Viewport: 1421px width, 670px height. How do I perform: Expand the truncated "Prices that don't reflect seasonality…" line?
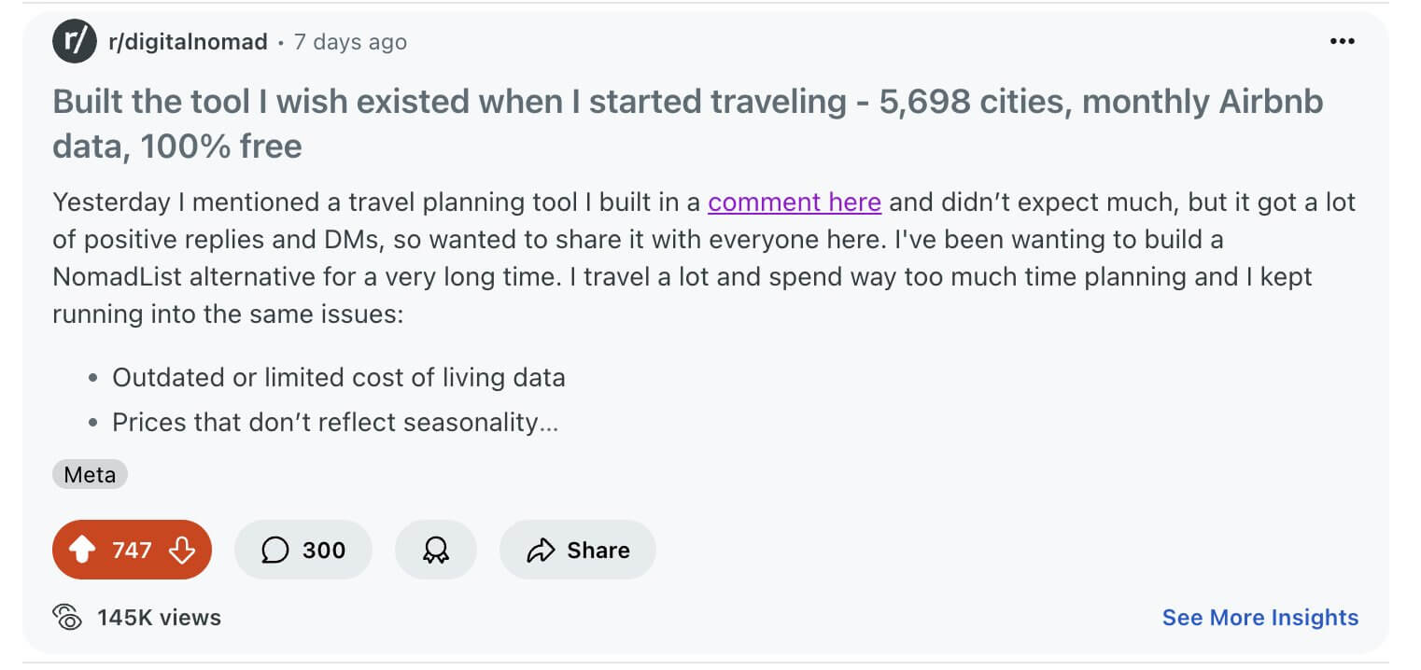point(334,422)
